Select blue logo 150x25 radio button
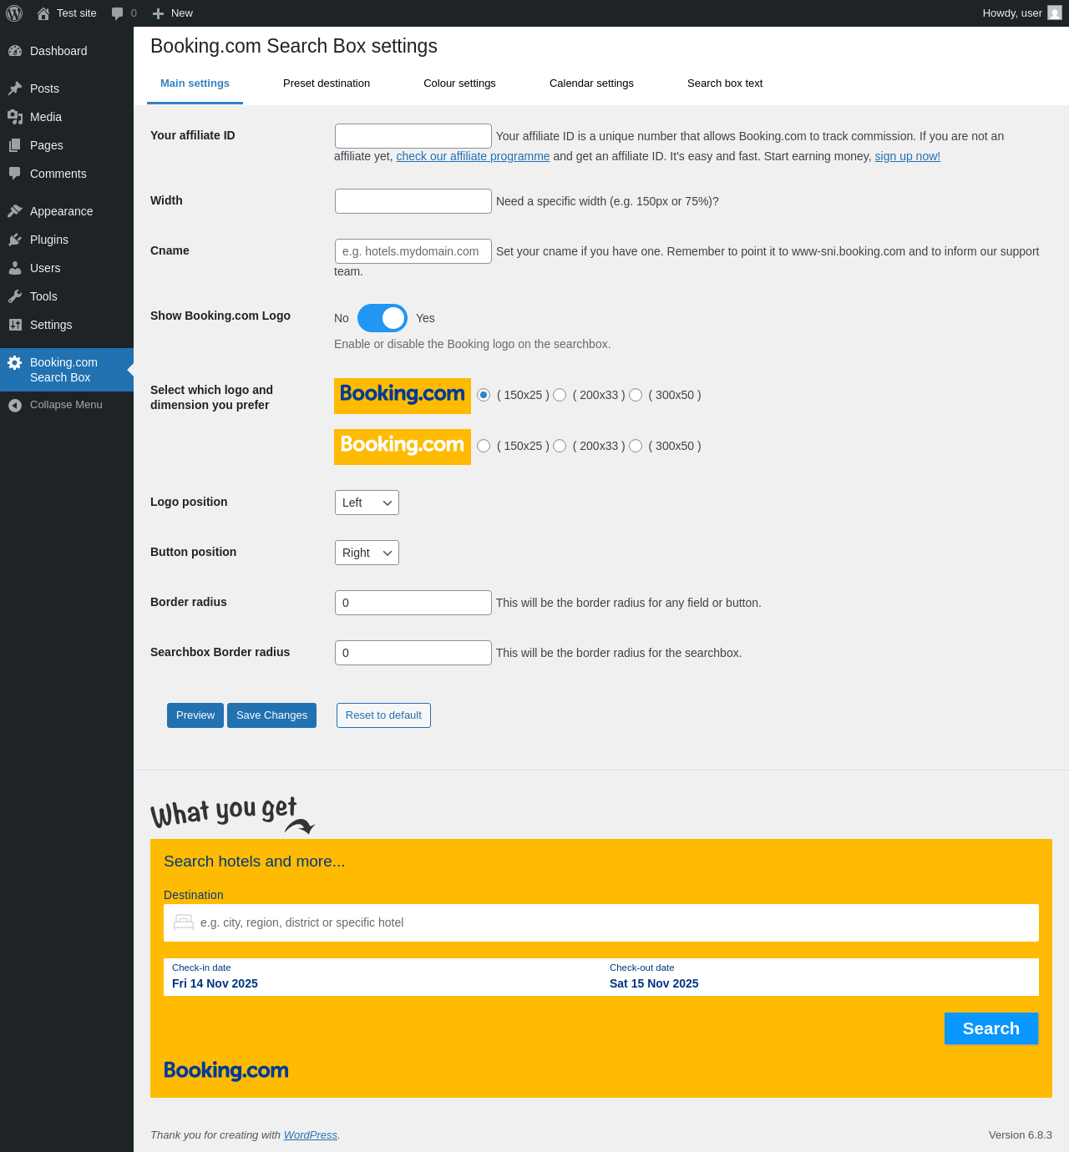 [484, 395]
